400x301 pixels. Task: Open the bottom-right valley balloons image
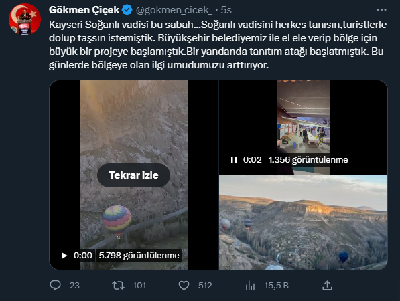[x=303, y=222]
